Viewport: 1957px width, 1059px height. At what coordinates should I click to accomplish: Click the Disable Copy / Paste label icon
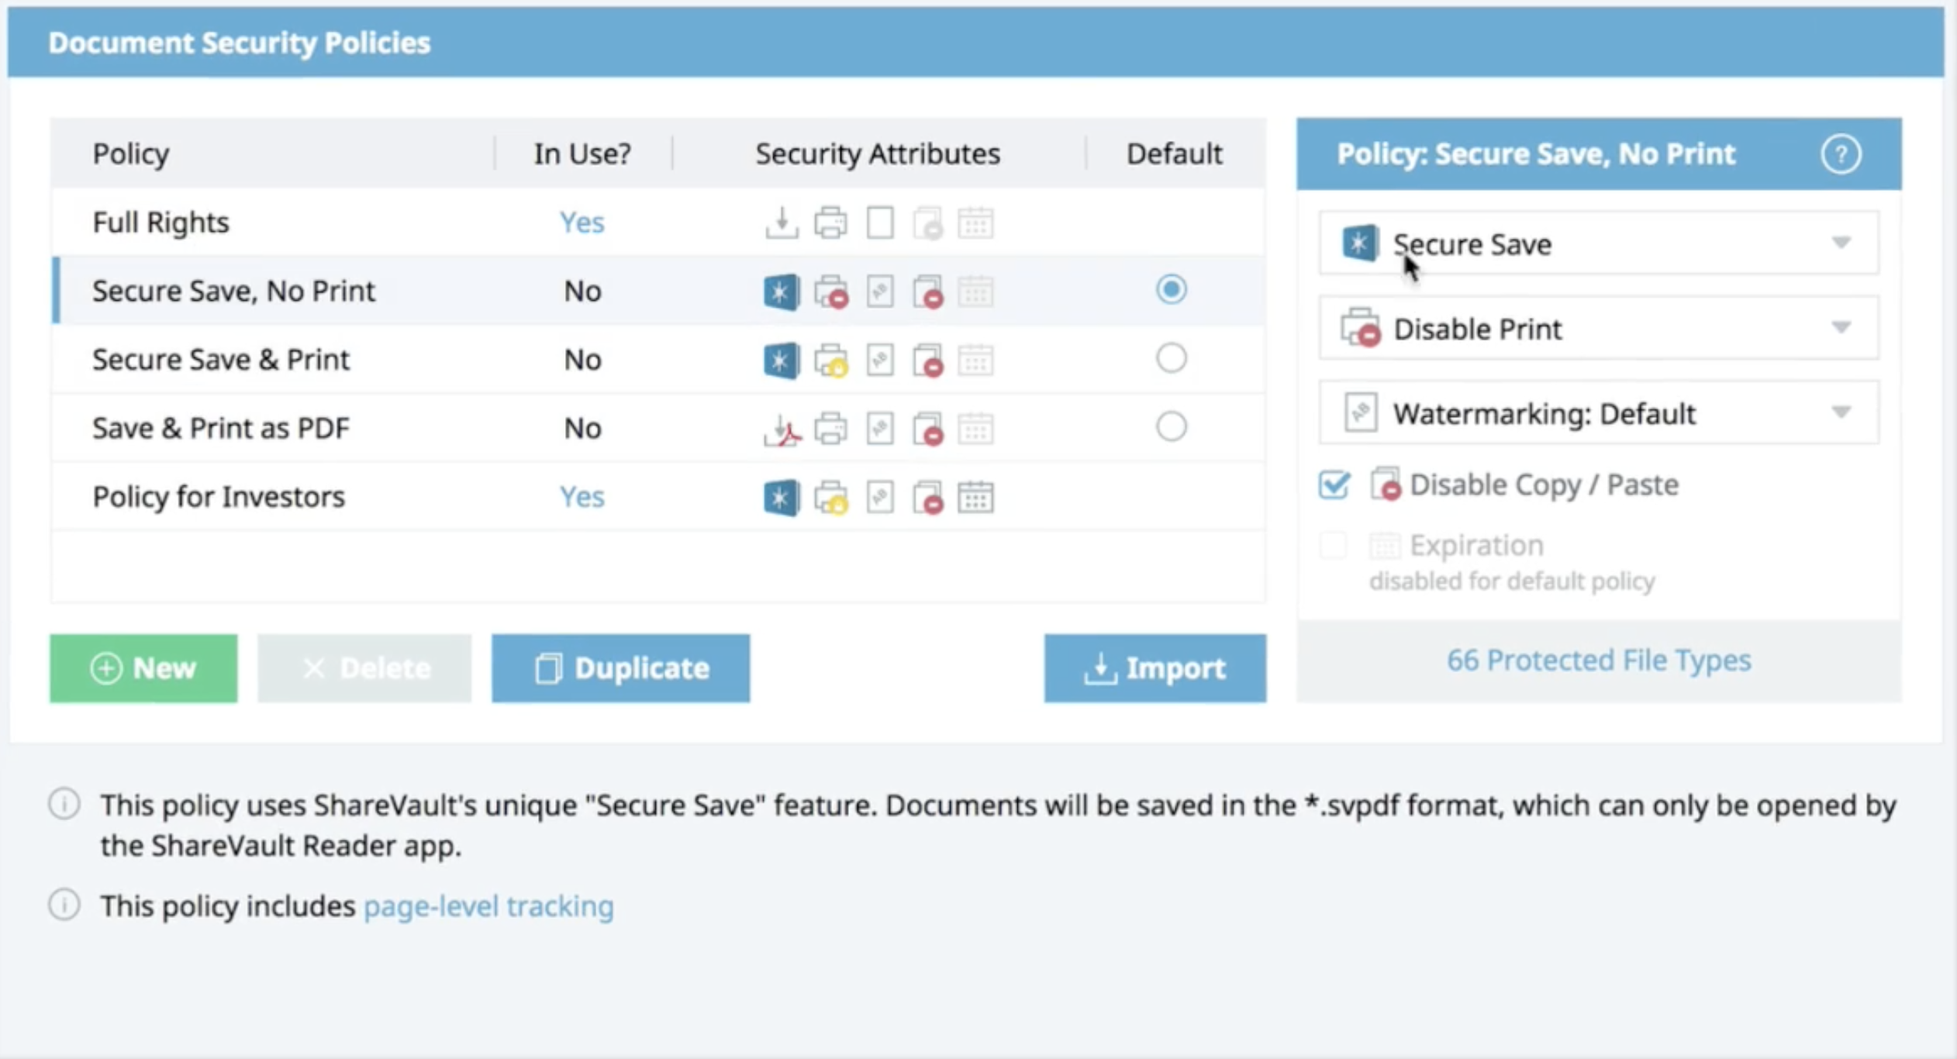tap(1386, 485)
